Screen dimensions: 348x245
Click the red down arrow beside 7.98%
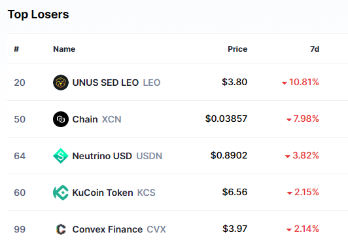click(x=288, y=120)
